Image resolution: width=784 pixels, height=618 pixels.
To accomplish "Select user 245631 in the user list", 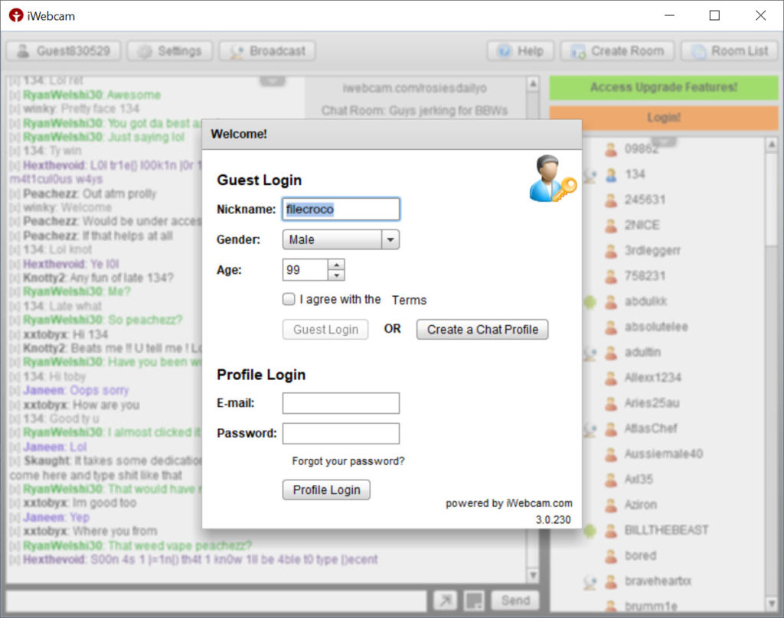I will 645,200.
